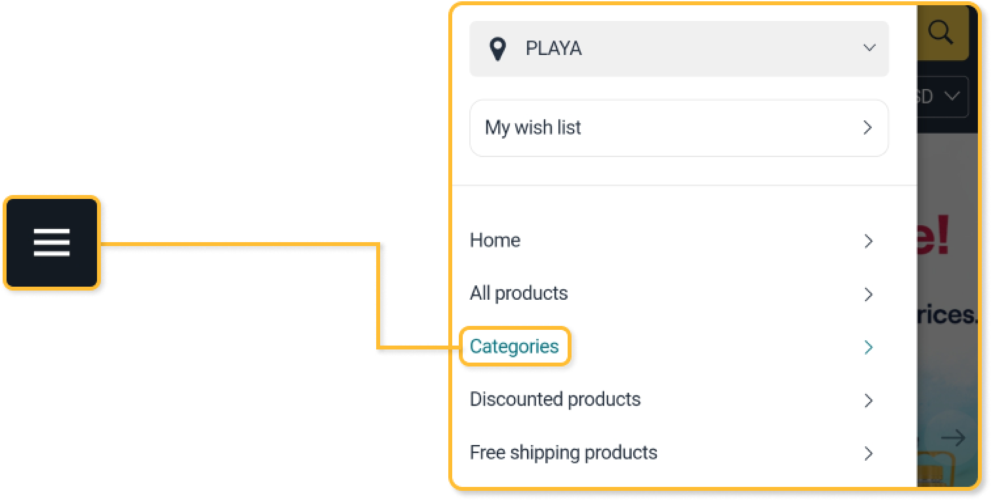Click the chevron next to All products
991x500 pixels.
pyautogui.click(x=868, y=295)
